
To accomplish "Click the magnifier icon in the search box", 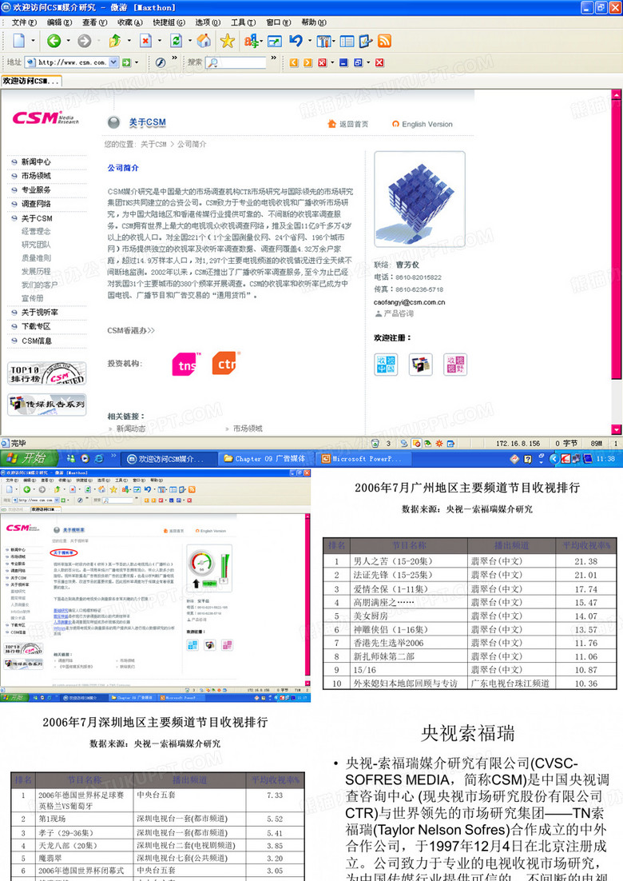I will click(212, 62).
